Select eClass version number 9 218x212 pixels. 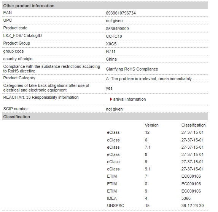coord(146,162)
